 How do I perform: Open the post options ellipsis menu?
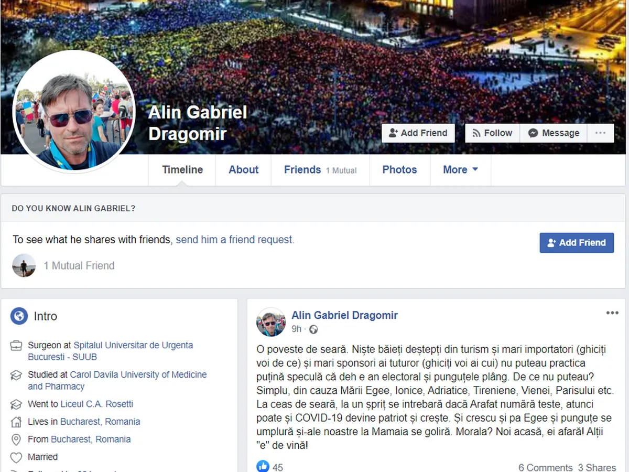pos(612,313)
